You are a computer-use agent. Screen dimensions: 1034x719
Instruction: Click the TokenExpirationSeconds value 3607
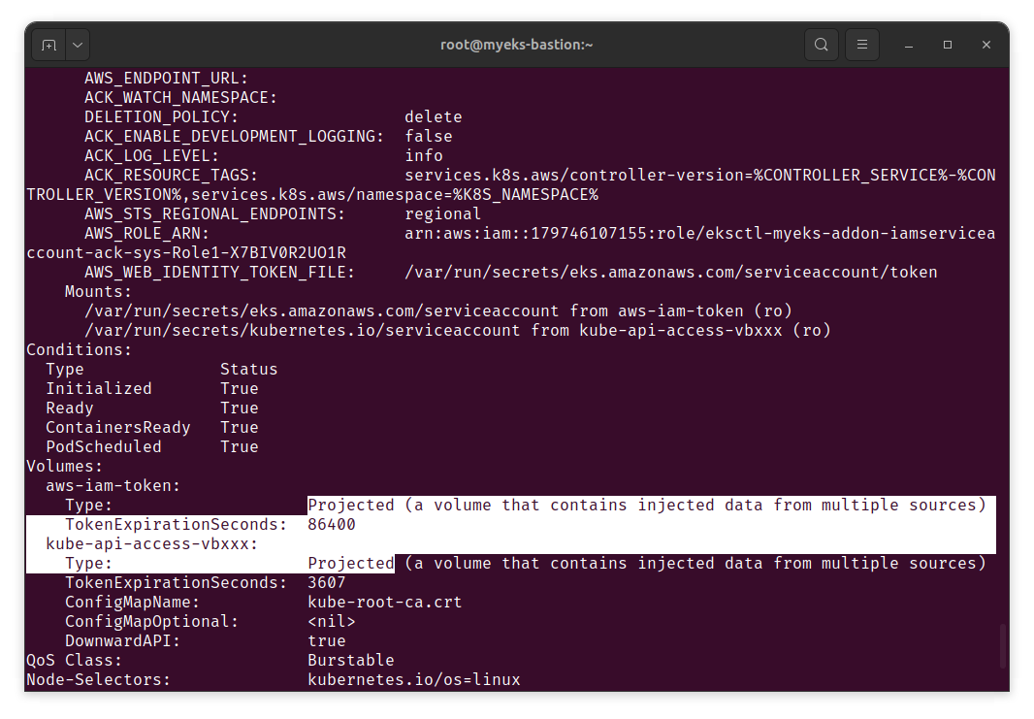click(x=327, y=583)
